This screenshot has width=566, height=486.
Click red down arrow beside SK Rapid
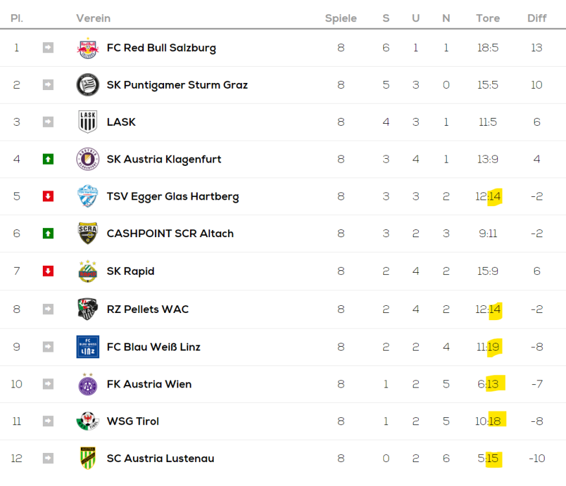coord(48,271)
